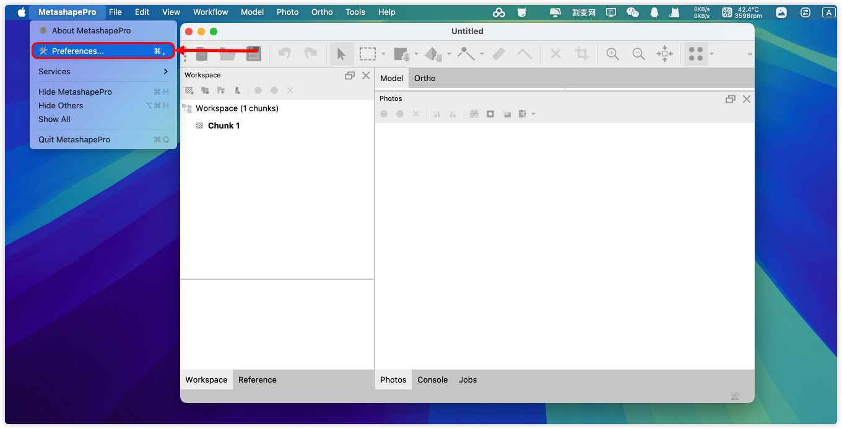The width and height of the screenshot is (842, 429).
Task: Click the Delete Selection X icon
Action: click(556, 54)
